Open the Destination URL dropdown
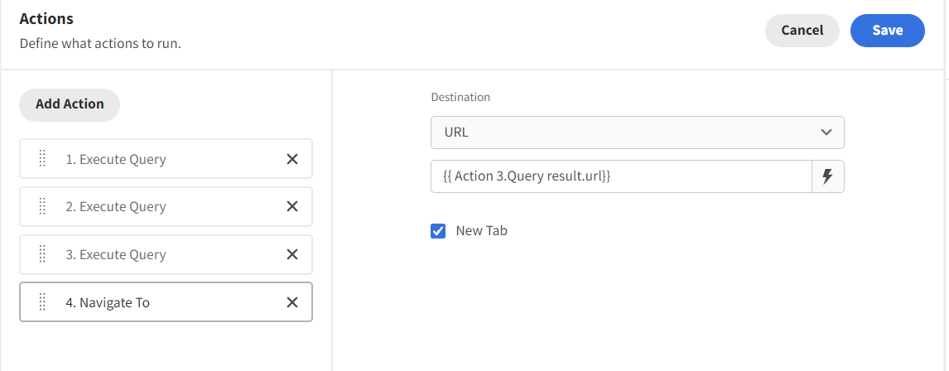Viewport: 949px width, 371px height. (x=638, y=132)
